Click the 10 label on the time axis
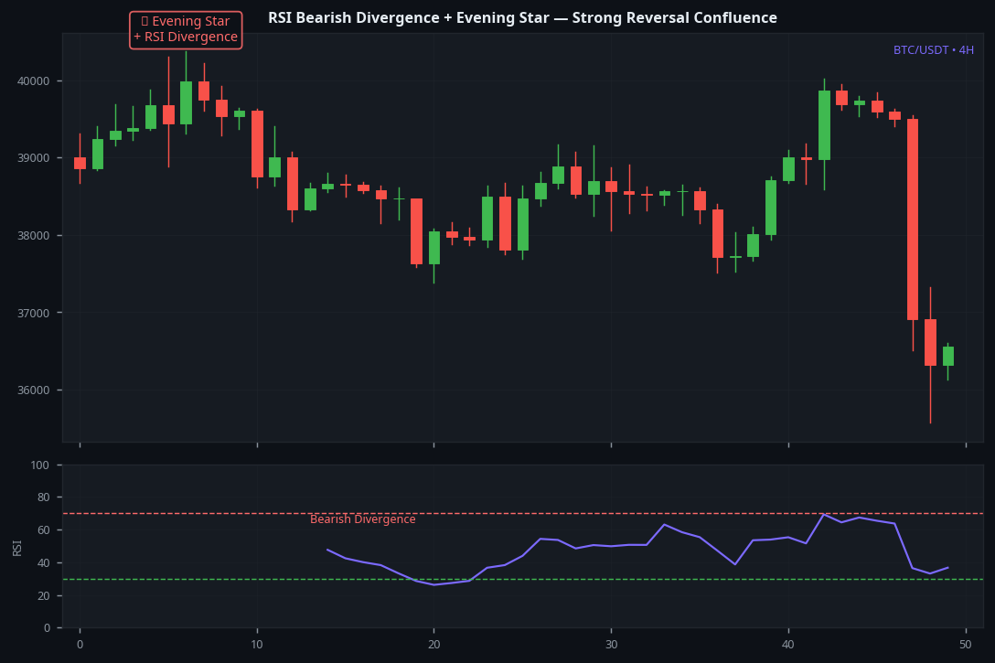The image size is (995, 663). point(257,645)
